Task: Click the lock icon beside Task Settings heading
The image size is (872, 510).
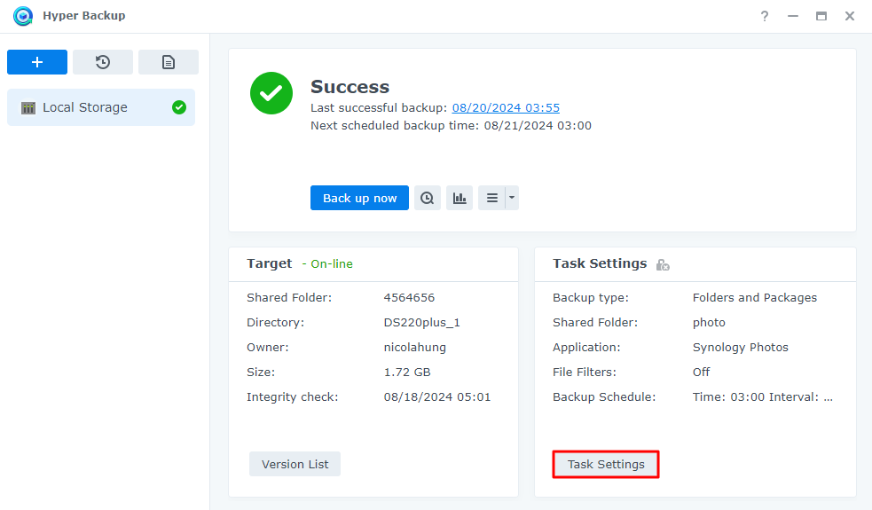Action: pyautogui.click(x=663, y=264)
